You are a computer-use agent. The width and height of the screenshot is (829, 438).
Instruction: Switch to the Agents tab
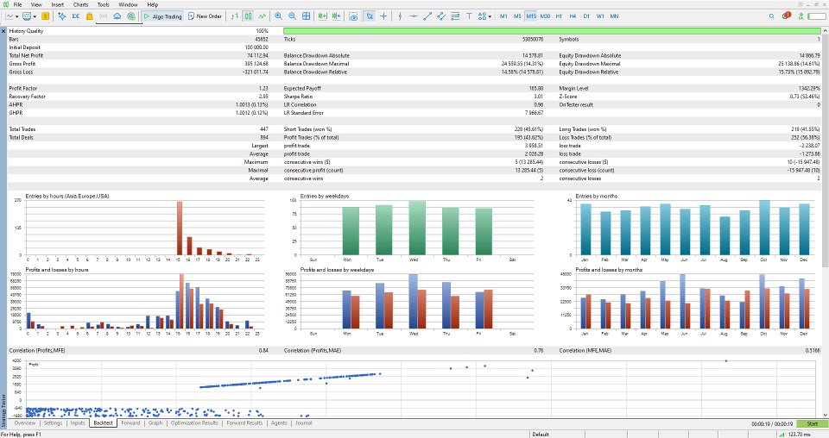pos(279,423)
